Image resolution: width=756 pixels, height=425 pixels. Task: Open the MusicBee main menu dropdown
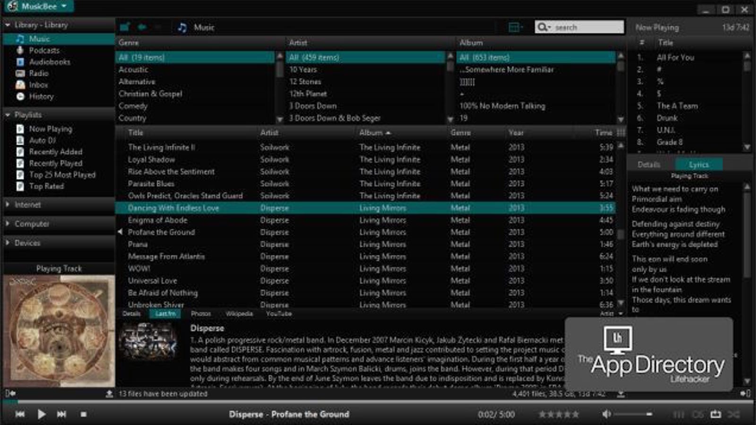coord(38,7)
